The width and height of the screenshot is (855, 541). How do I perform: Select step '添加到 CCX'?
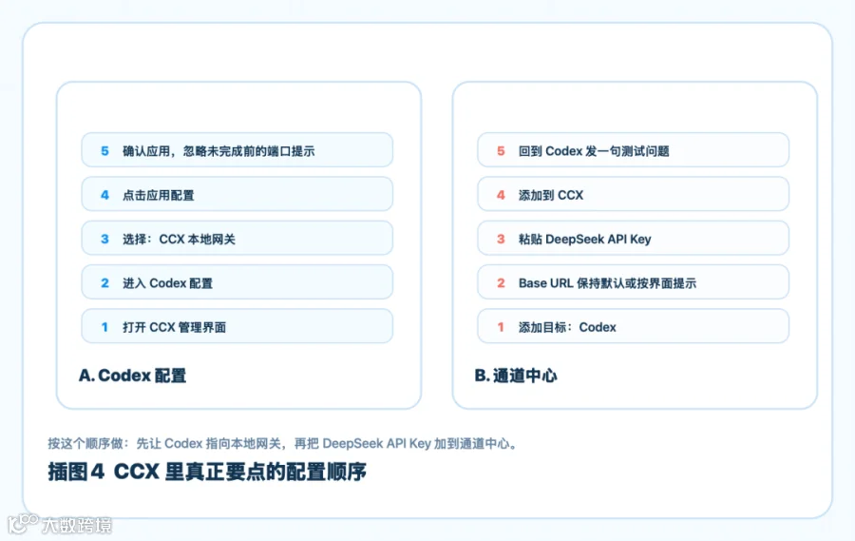click(633, 194)
